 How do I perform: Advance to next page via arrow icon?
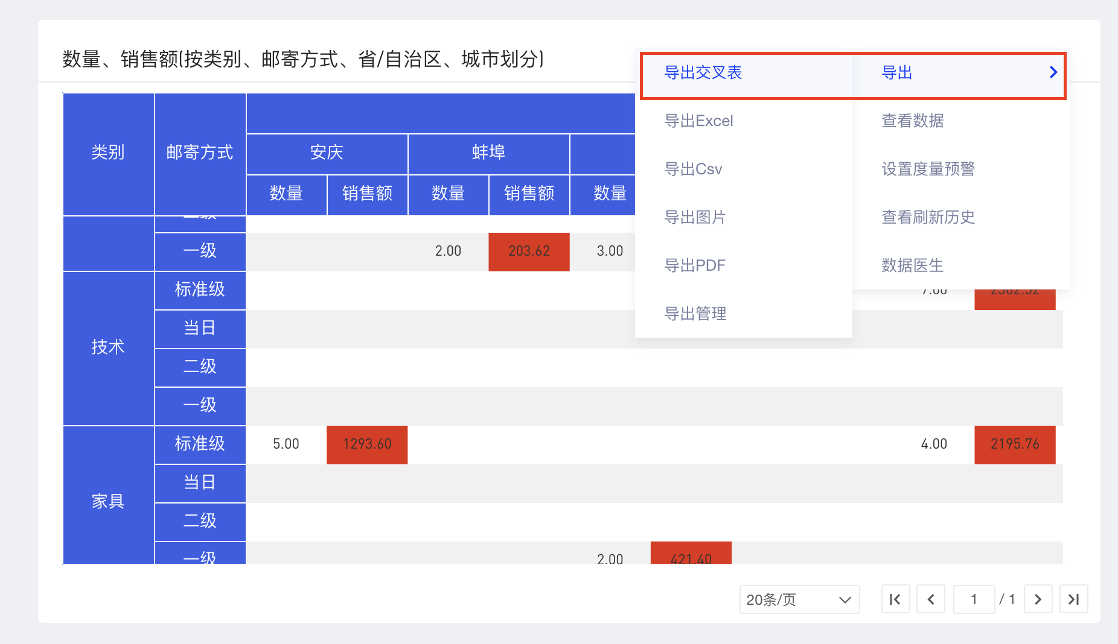[1038, 599]
